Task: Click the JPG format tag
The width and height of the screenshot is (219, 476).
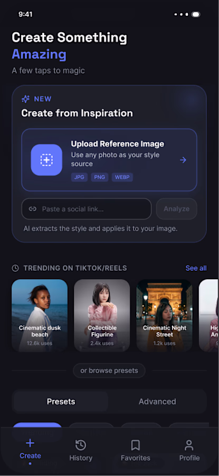Action: (79, 177)
